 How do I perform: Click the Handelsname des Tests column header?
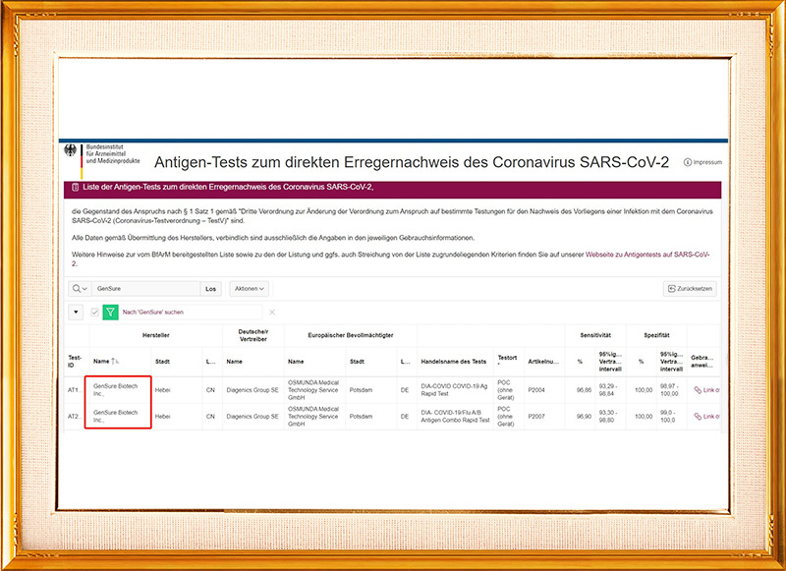point(454,362)
